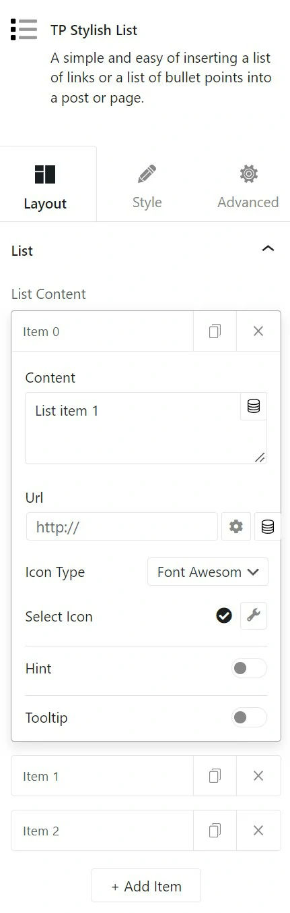Open Url link settings gear
Image resolution: width=290 pixels, height=913 pixels.
pos(236,526)
